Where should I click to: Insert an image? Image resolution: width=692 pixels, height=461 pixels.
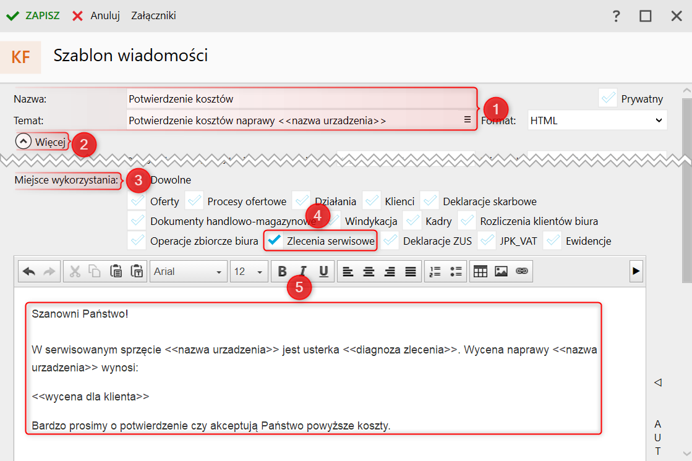tap(501, 271)
